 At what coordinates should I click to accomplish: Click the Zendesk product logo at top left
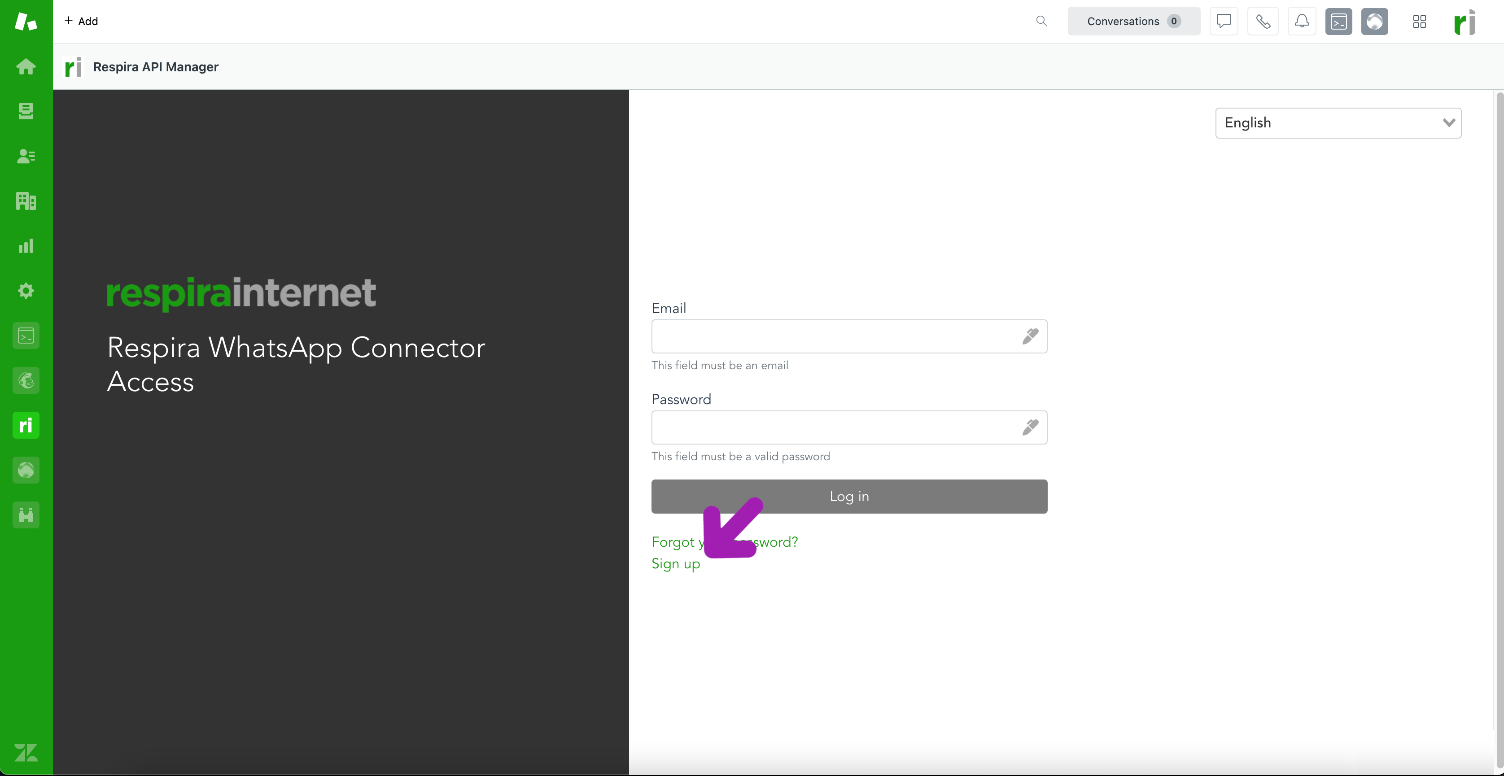pos(26,22)
